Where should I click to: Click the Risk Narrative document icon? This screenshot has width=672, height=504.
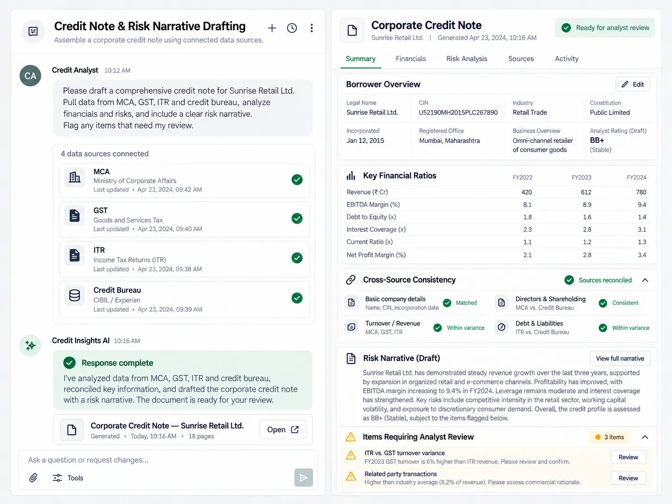pos(351,358)
